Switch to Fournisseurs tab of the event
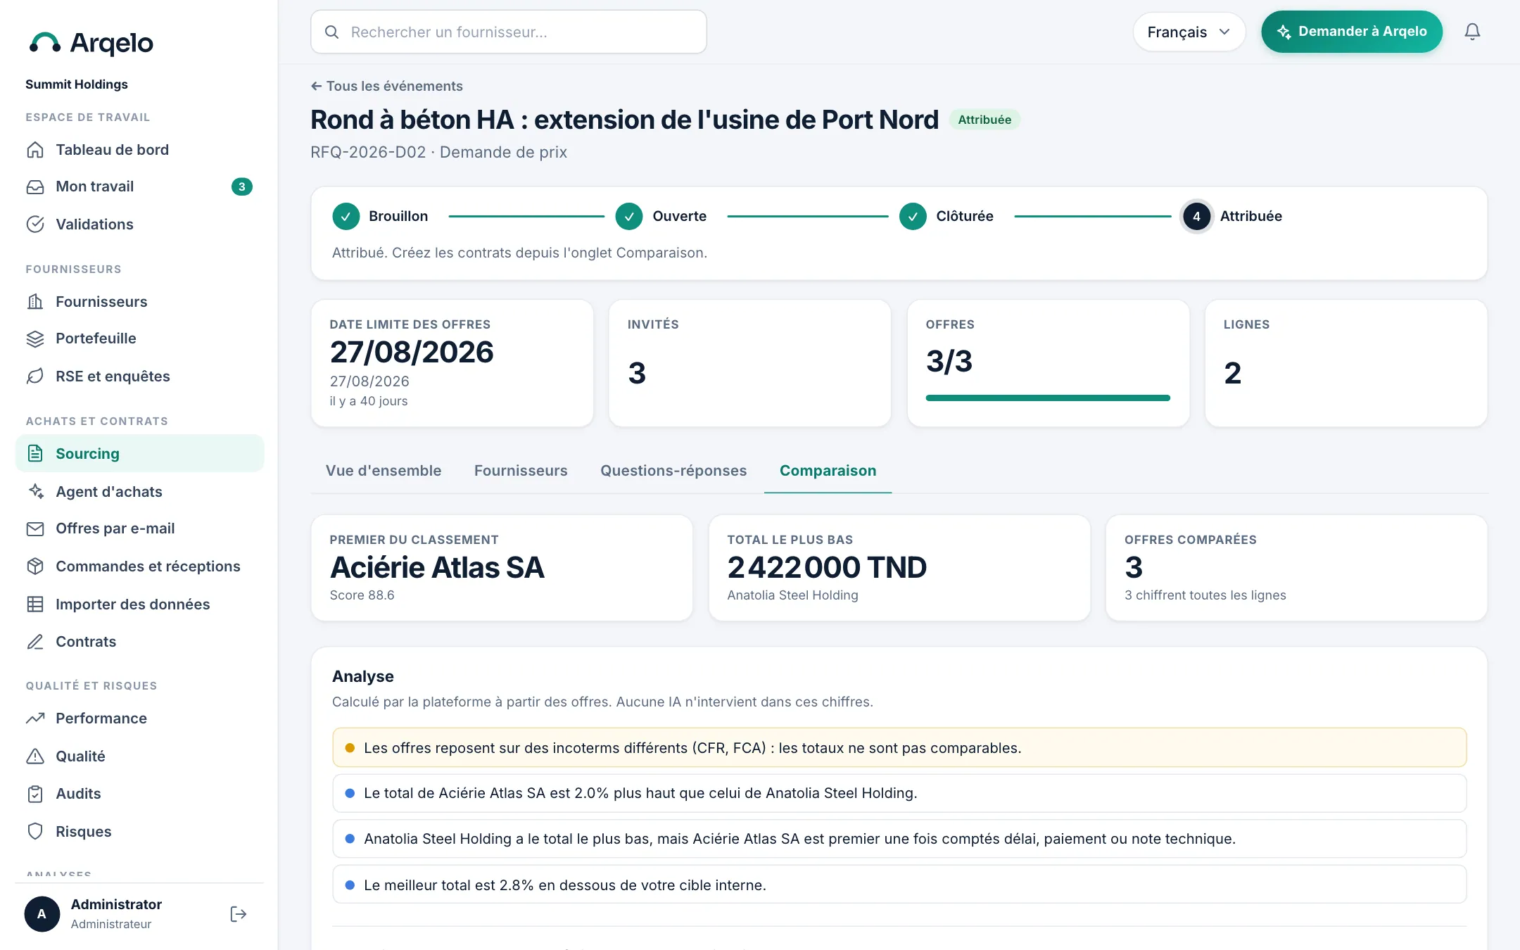Viewport: 1520px width, 950px height. [521, 471]
